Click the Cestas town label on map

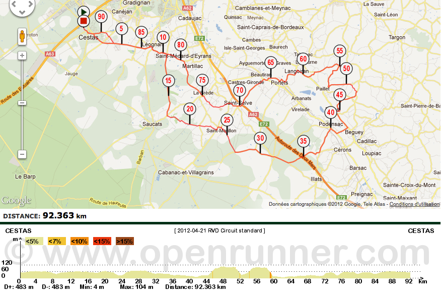(89, 37)
